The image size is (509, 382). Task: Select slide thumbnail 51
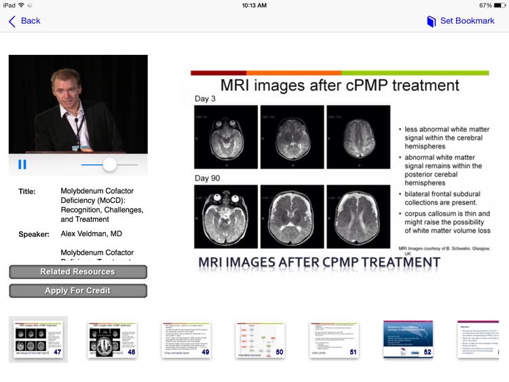pos(335,339)
